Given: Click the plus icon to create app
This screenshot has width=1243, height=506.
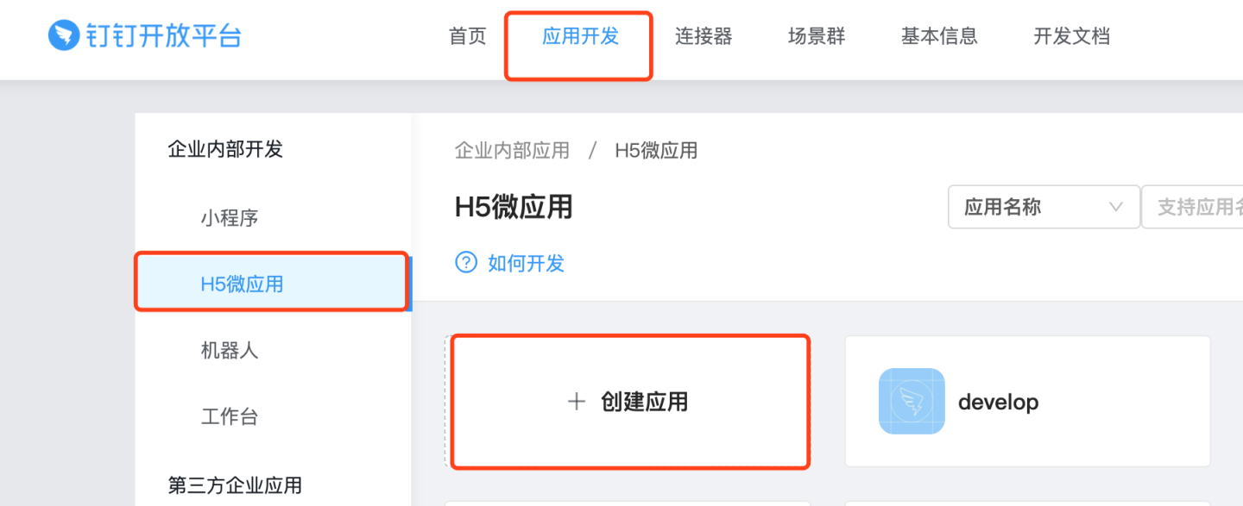Looking at the screenshot, I should 577,402.
